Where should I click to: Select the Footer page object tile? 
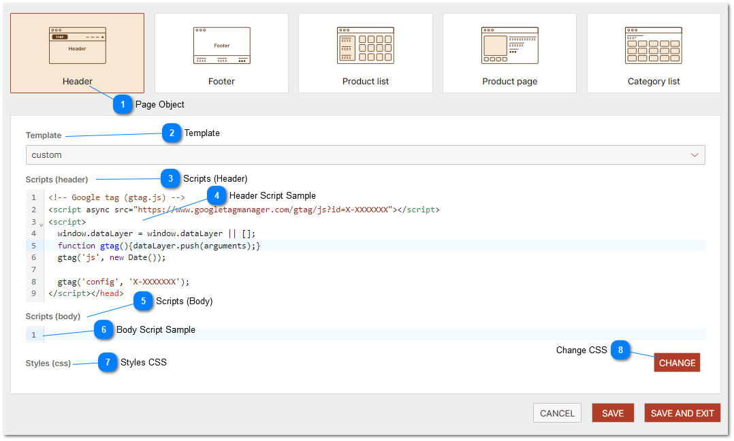221,53
